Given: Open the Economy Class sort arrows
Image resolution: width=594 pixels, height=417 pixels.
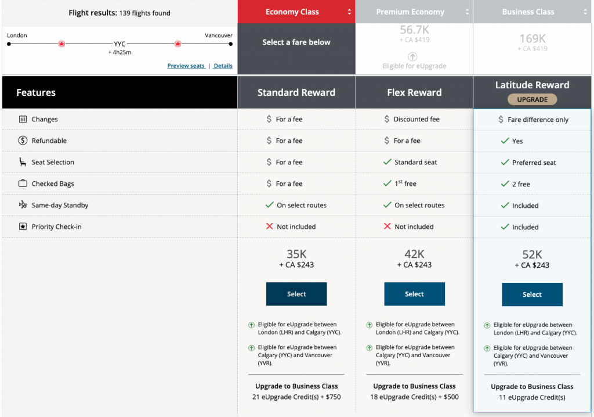Looking at the screenshot, I should coord(349,11).
